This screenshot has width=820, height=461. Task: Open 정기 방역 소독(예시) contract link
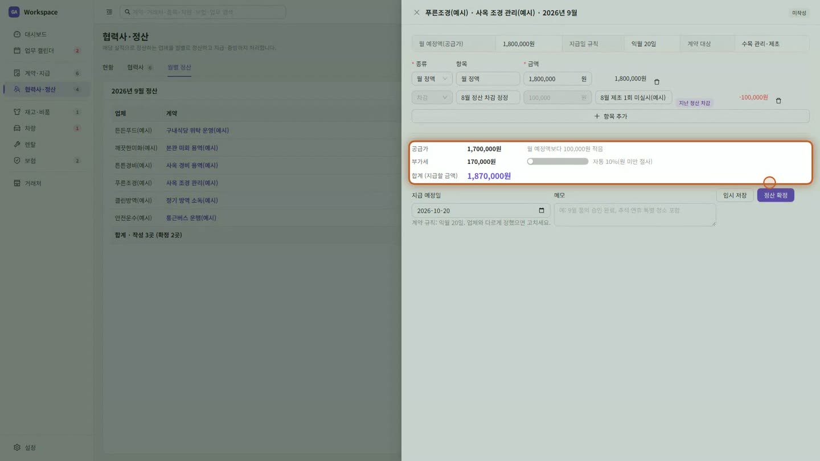click(x=192, y=200)
